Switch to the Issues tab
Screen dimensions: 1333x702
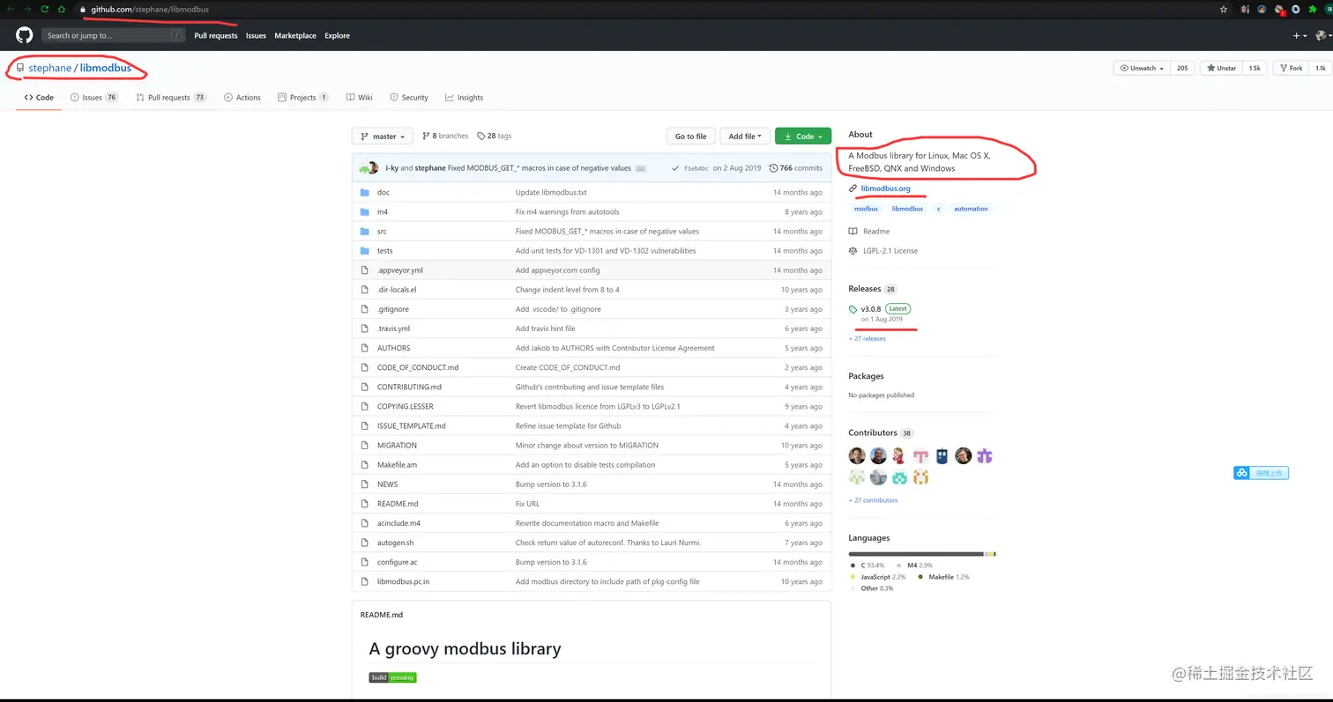(91, 97)
